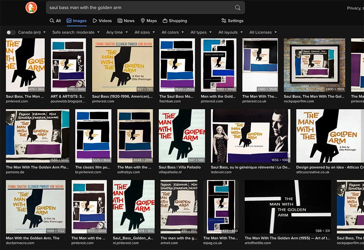Open the 1920 × 2558 flashbak thumbnail
This screenshot has height=250, width=364.
coord(177,65)
